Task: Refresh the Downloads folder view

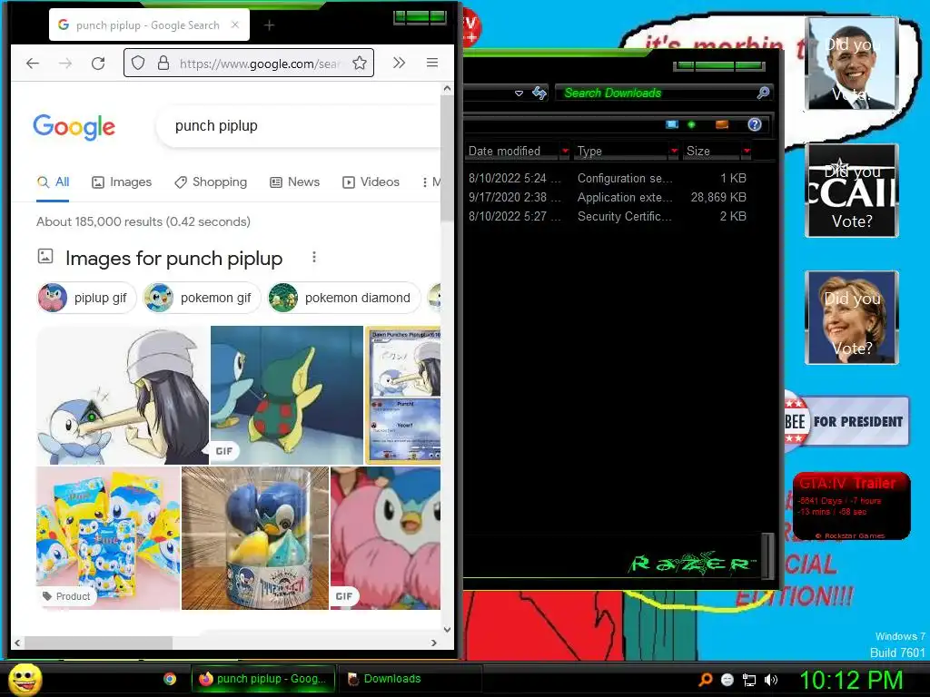Action: tap(539, 93)
